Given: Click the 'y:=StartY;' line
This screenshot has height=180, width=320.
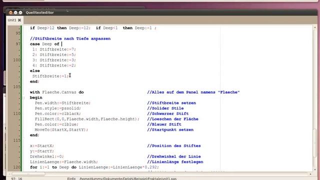Looking at the screenshot, I should pos(42,151).
